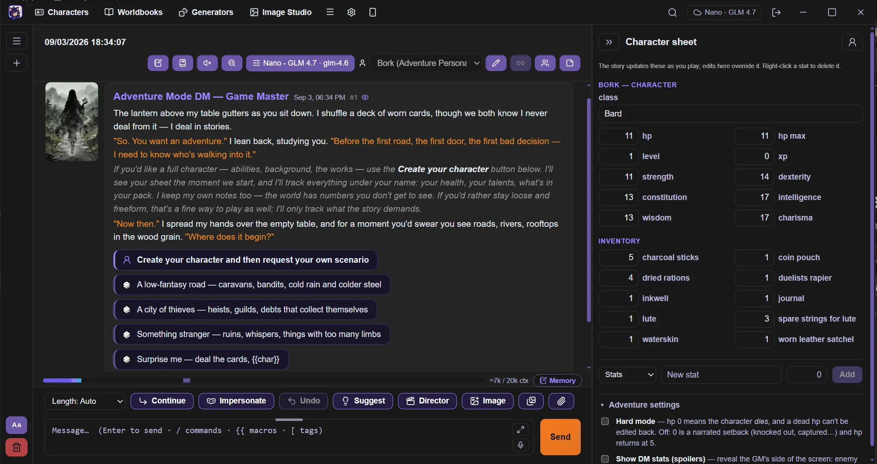Click the Continue button
This screenshot has height=464, width=877.
162,401
